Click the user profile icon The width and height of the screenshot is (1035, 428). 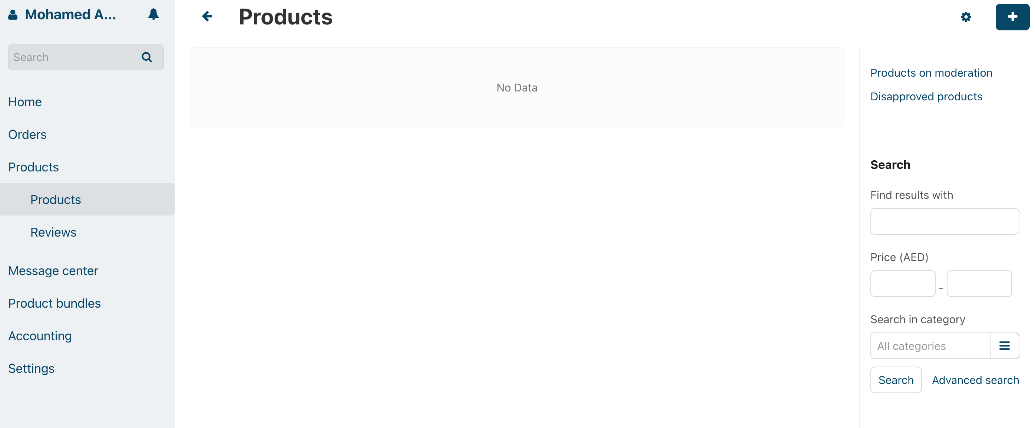click(13, 14)
